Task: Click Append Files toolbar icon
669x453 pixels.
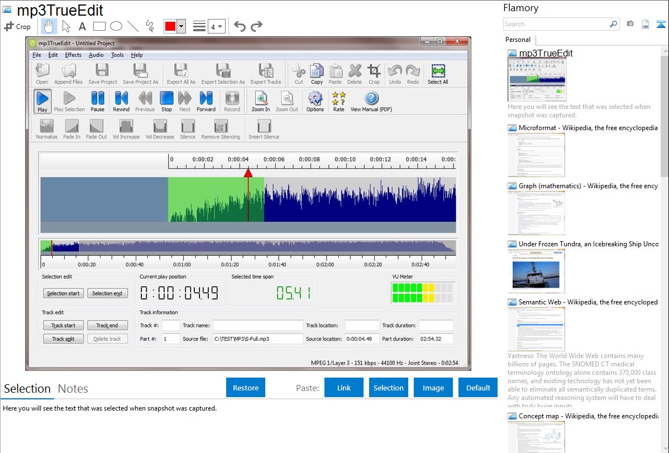Action: 68,74
